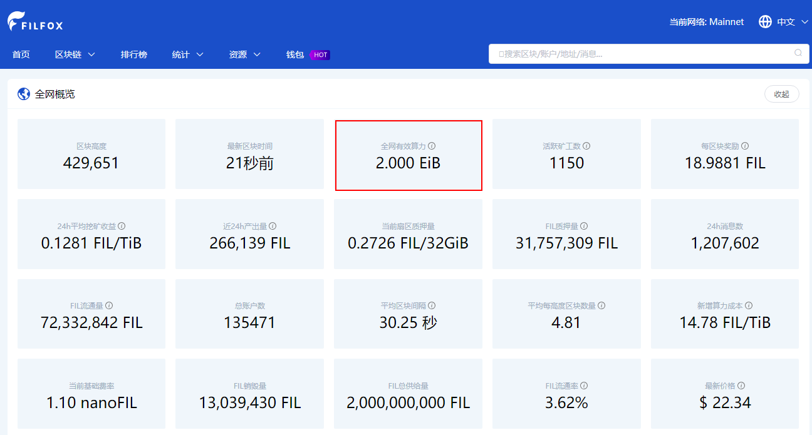The height and width of the screenshot is (435, 812).
Task: Click latest price $ 22.34
Action: 725,403
